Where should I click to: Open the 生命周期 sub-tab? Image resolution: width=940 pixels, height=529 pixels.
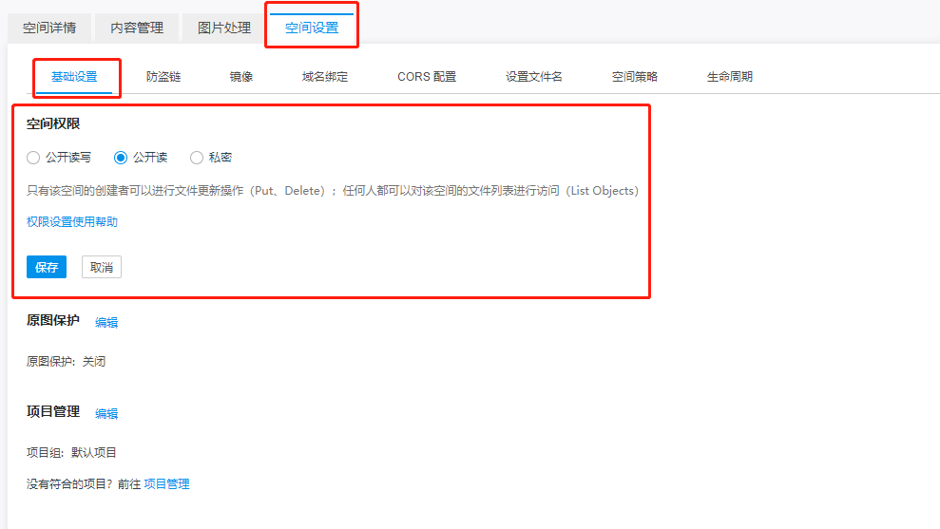click(730, 77)
